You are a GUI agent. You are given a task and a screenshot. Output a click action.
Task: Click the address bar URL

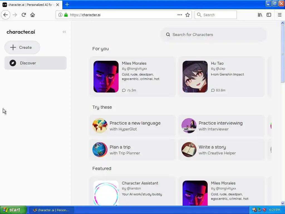click(x=85, y=15)
